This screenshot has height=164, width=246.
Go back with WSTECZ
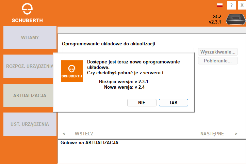[x=84, y=134]
